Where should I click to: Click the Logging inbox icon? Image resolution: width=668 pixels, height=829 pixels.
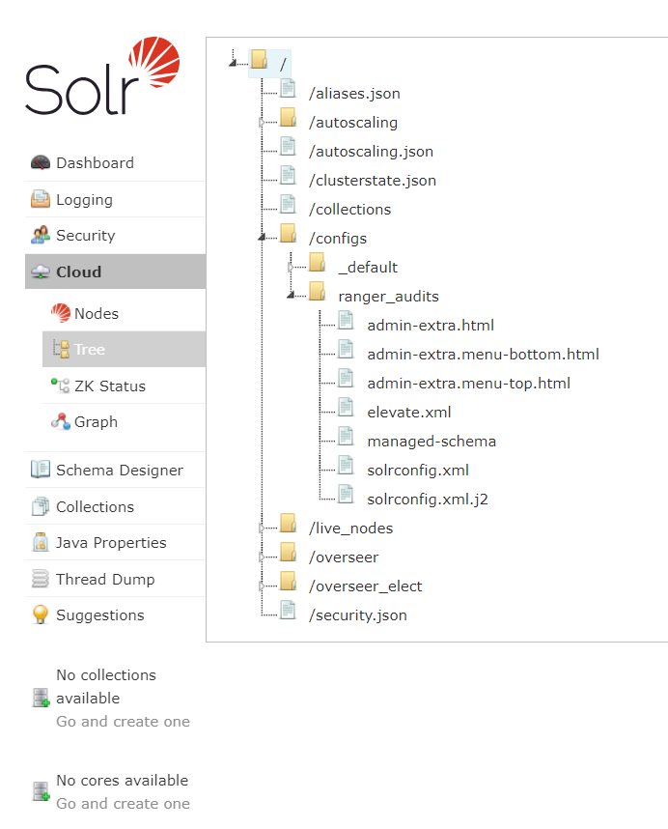41,199
